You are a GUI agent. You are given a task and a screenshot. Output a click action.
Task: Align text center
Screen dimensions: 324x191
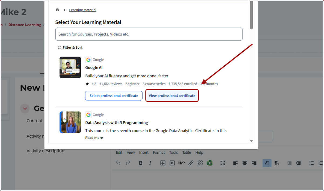(245, 163)
